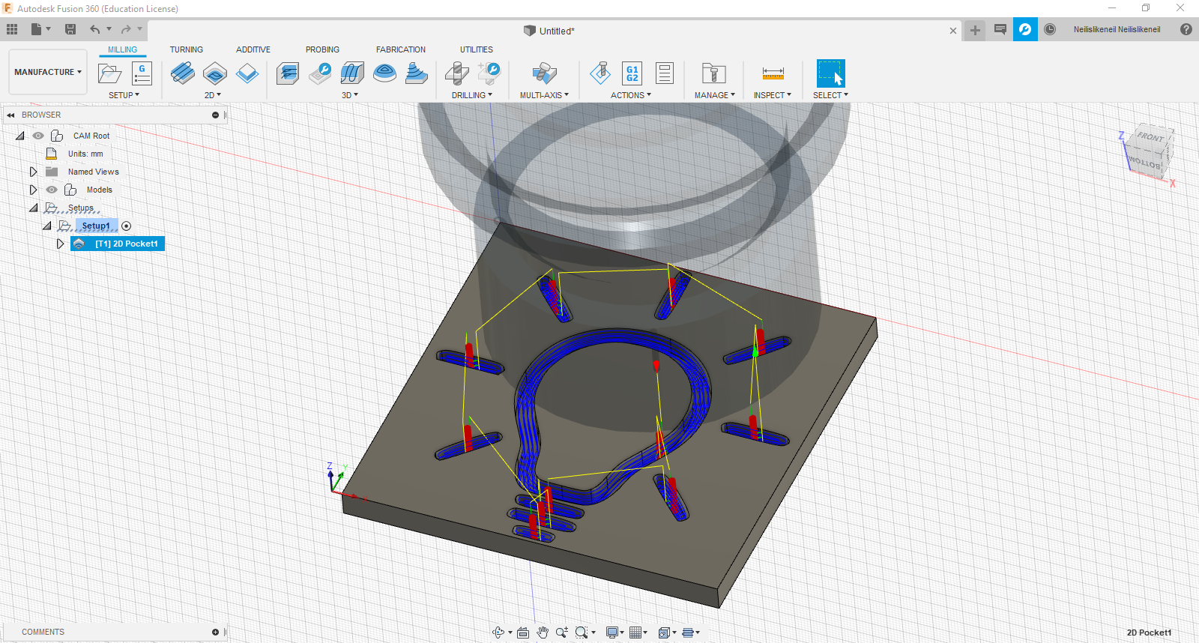Open the Setup Sheet icon in Actions
The height and width of the screenshot is (643, 1199).
coord(665,73)
